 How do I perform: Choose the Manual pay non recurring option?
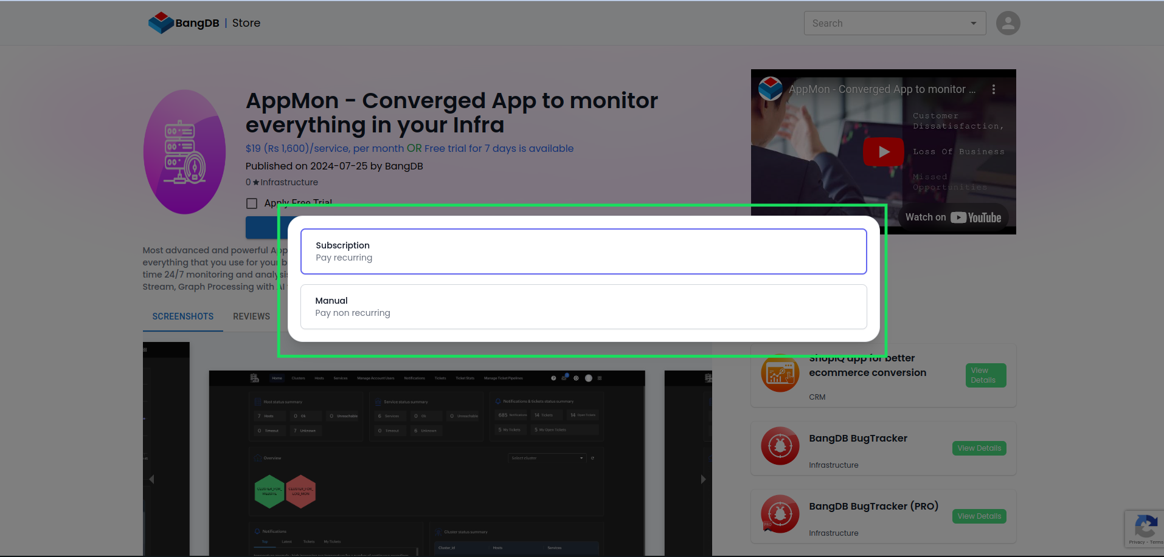(583, 307)
